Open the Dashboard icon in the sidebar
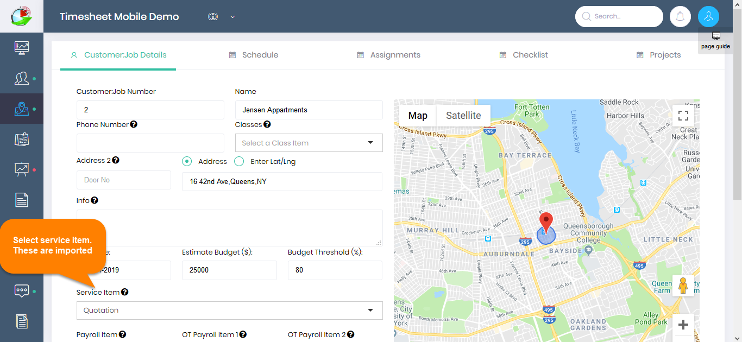This screenshot has height=342, width=742. pyautogui.click(x=22, y=47)
